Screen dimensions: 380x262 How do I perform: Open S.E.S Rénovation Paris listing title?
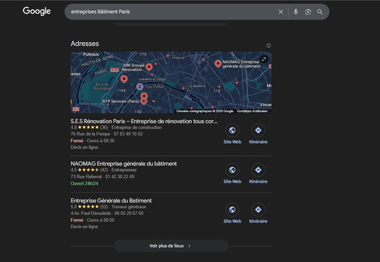click(144, 121)
